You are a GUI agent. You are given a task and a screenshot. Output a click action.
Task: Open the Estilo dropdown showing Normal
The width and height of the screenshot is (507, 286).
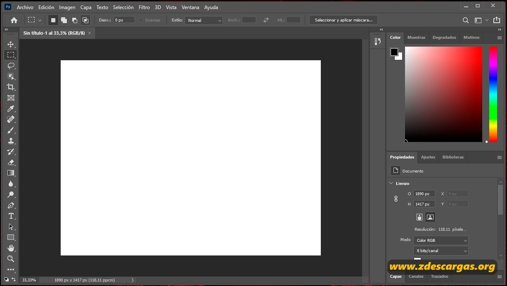204,20
